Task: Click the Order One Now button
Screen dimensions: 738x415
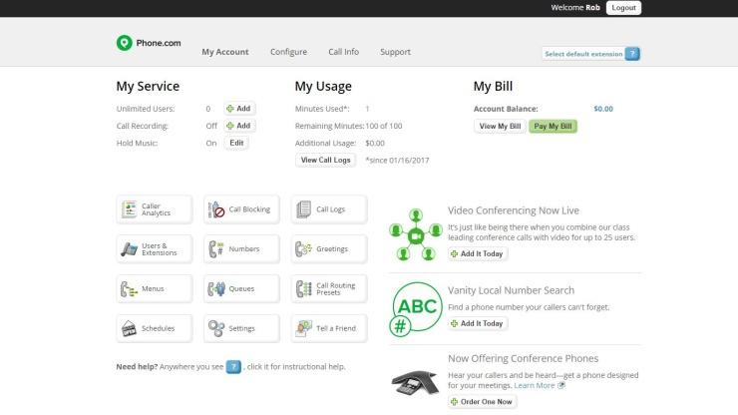Action: point(482,402)
